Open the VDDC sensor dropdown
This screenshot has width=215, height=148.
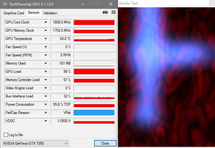click(46, 121)
